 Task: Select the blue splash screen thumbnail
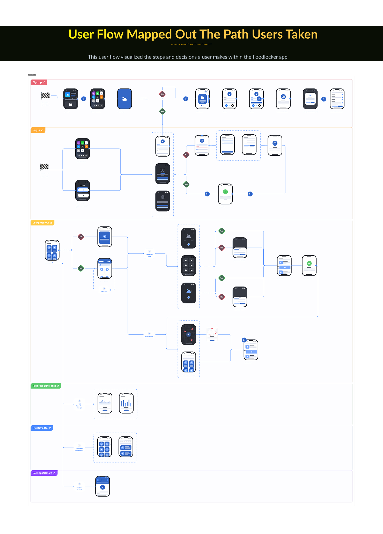pos(124,99)
